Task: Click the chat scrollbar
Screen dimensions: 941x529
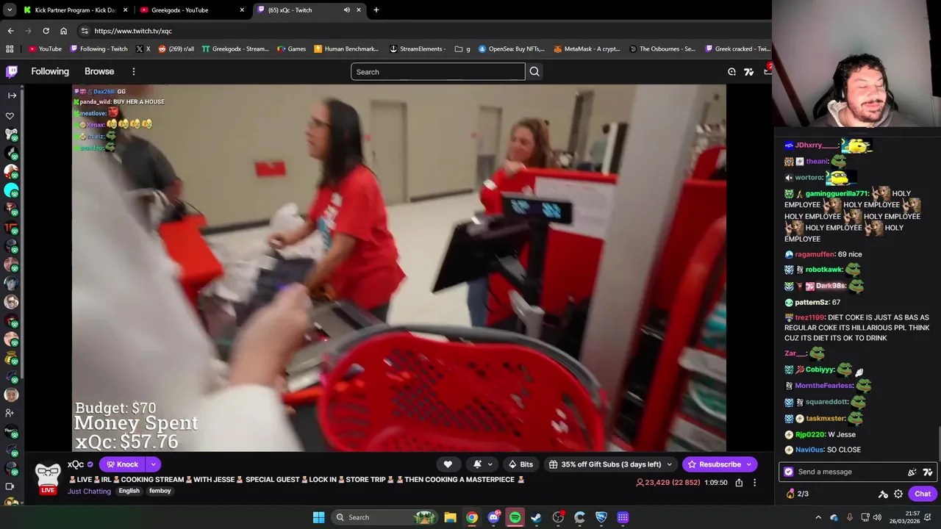Action: coord(938,444)
